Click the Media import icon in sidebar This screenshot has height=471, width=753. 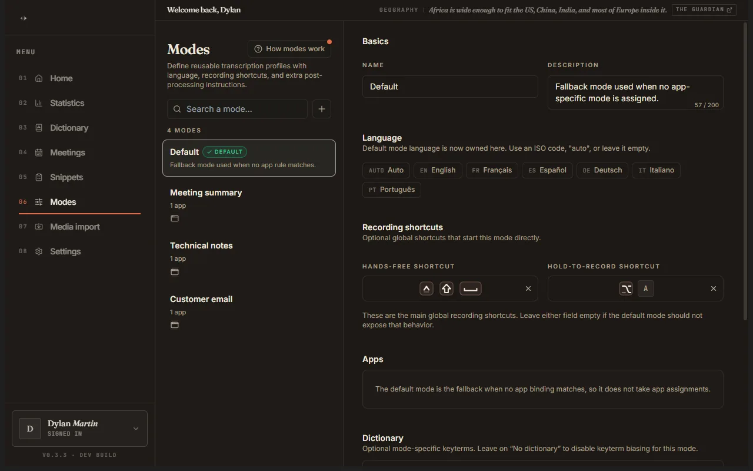coord(39,227)
